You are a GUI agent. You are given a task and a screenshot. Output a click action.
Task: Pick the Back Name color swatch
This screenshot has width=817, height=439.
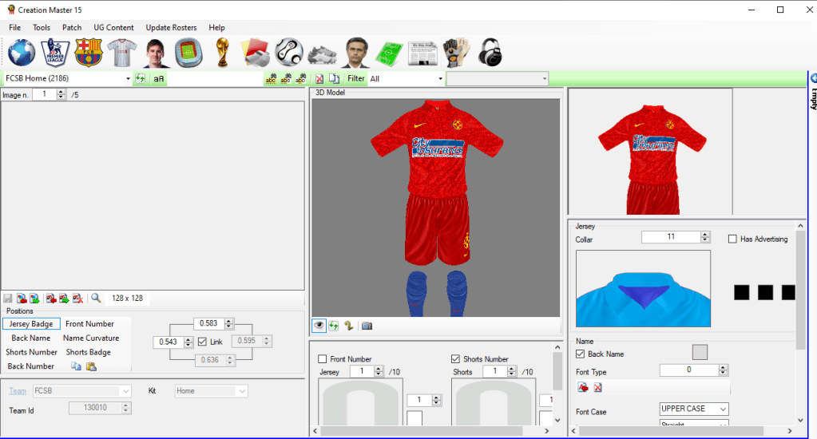click(700, 352)
